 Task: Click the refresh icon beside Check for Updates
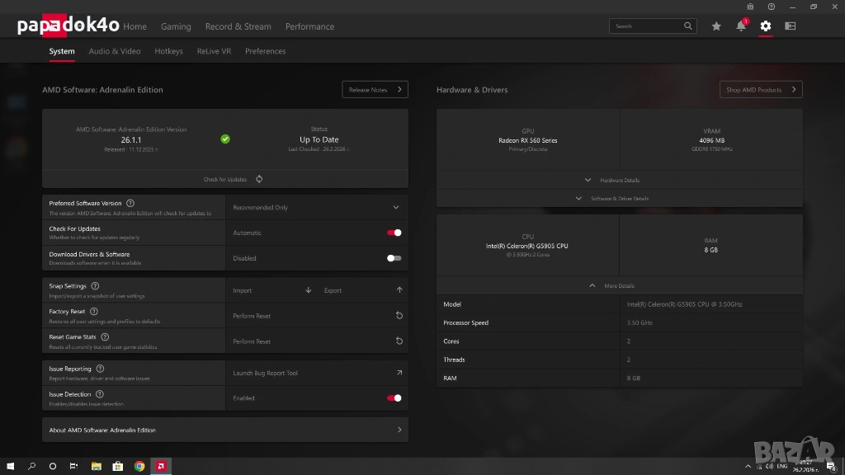click(259, 179)
